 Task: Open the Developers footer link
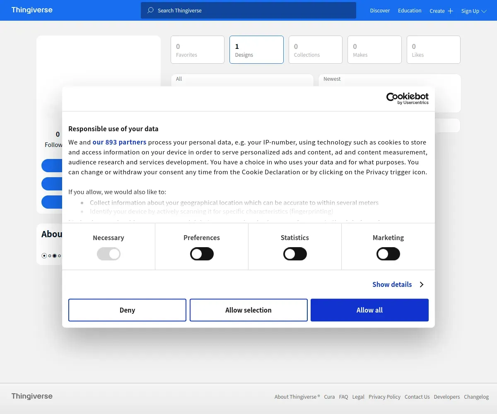446,397
